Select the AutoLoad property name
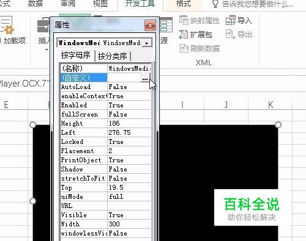 pos(84,87)
